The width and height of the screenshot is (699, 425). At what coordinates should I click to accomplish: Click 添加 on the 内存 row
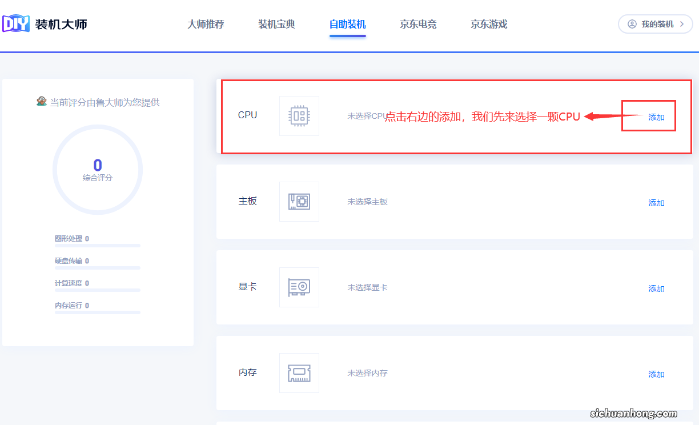click(x=656, y=374)
